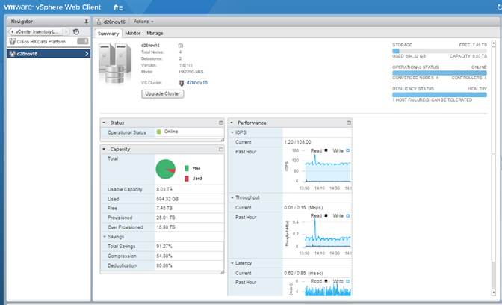The width and height of the screenshot is (502, 305).
Task: Click the d26nov16 cluster icon in Navigator
Action: point(13,54)
